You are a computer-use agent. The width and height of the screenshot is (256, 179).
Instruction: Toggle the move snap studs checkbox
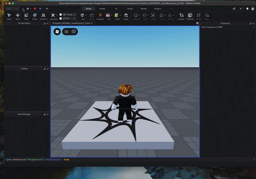click(61, 14)
